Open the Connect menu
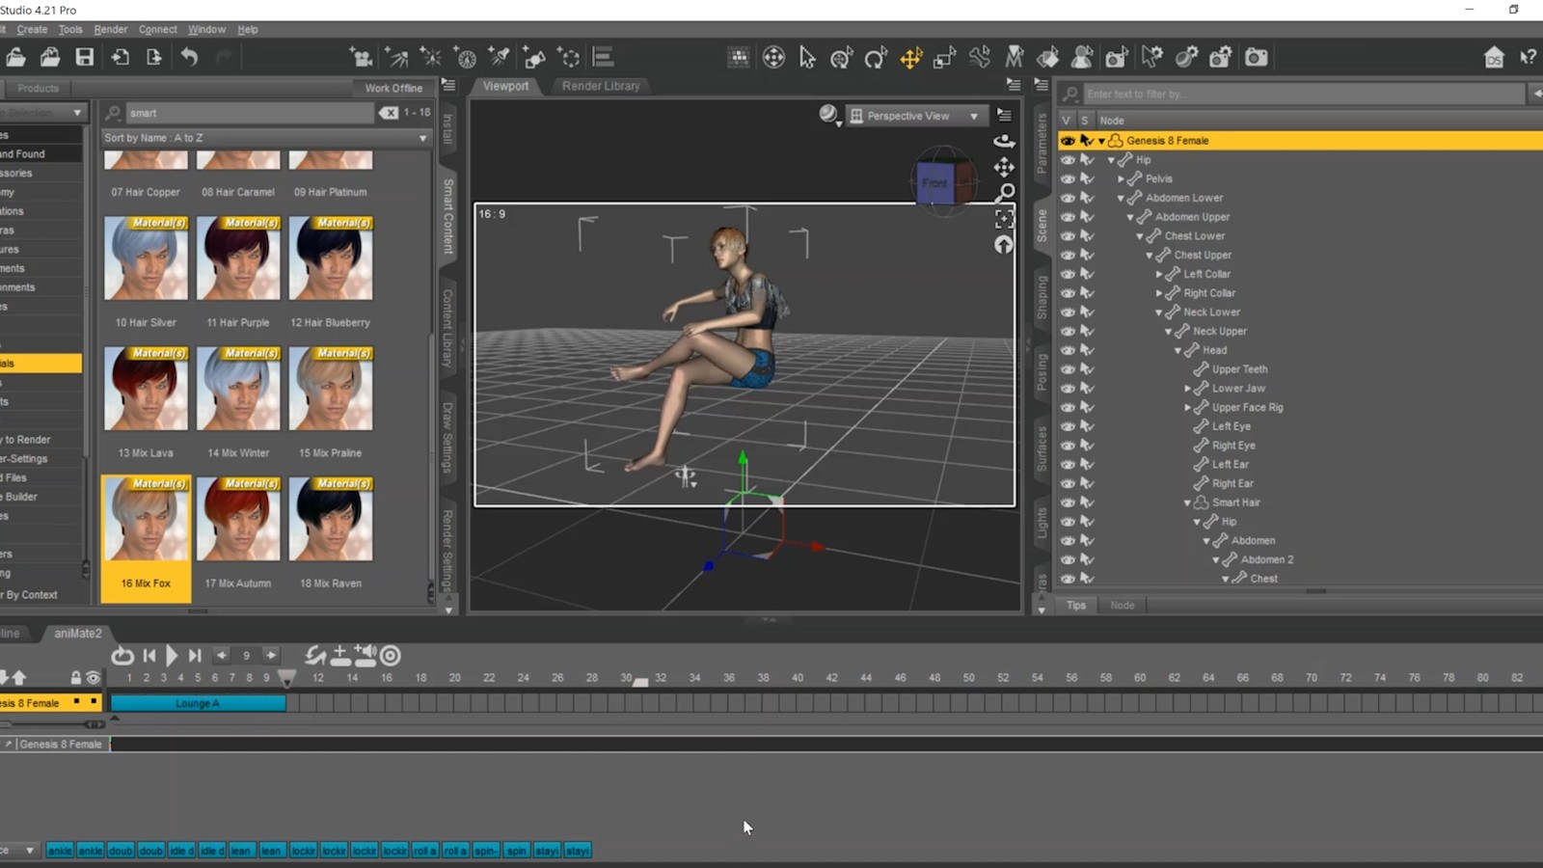Image resolution: width=1543 pixels, height=868 pixels. (158, 29)
